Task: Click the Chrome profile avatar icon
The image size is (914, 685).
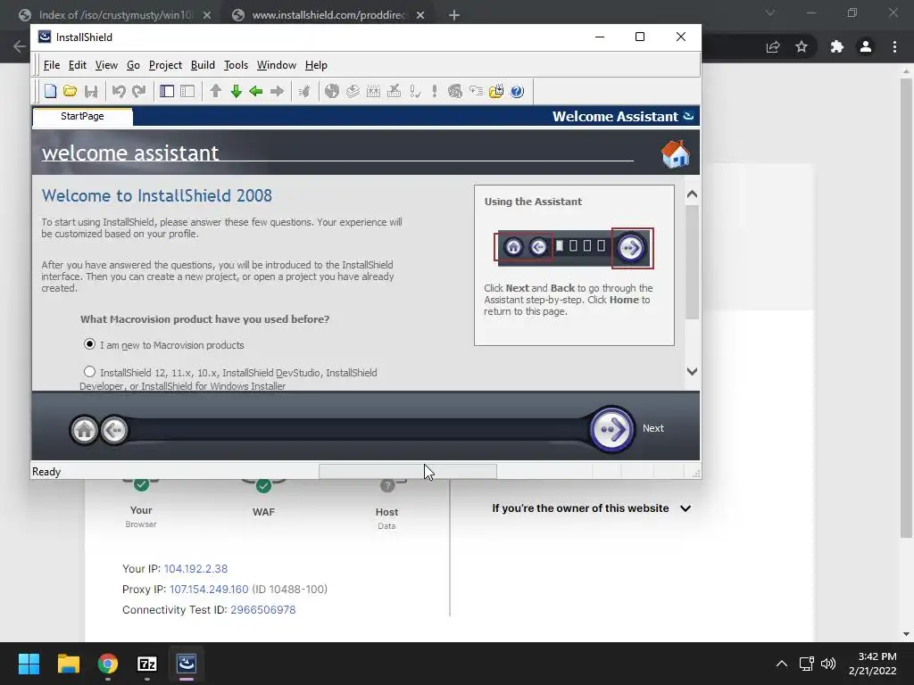Action: tap(866, 46)
